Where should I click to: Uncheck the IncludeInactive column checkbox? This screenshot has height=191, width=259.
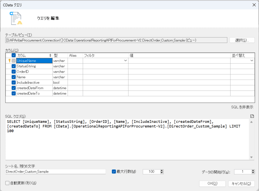coord(14,82)
